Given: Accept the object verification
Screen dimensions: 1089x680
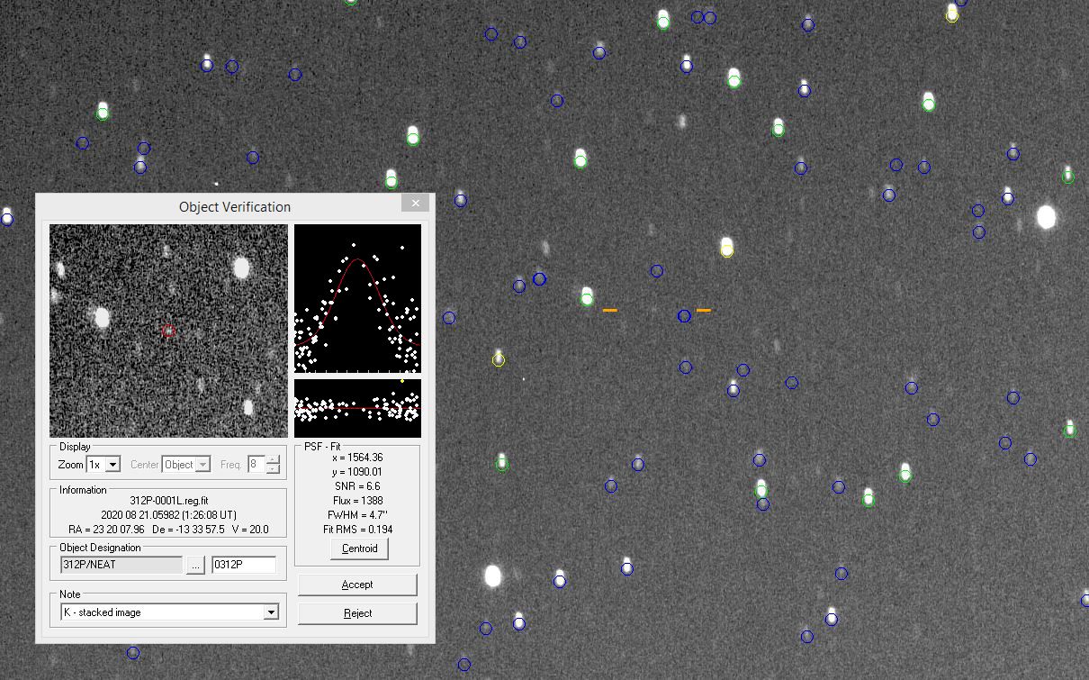Looking at the screenshot, I should pyautogui.click(x=357, y=585).
